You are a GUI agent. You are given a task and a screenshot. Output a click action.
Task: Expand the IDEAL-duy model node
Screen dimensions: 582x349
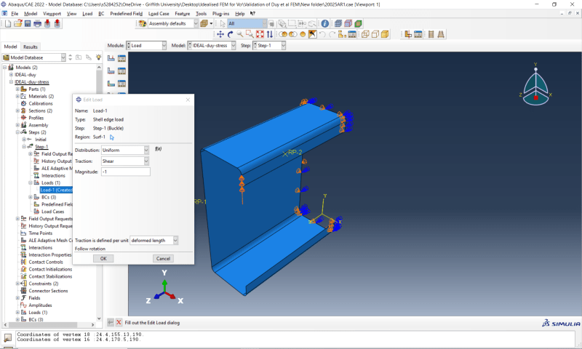(x=11, y=75)
